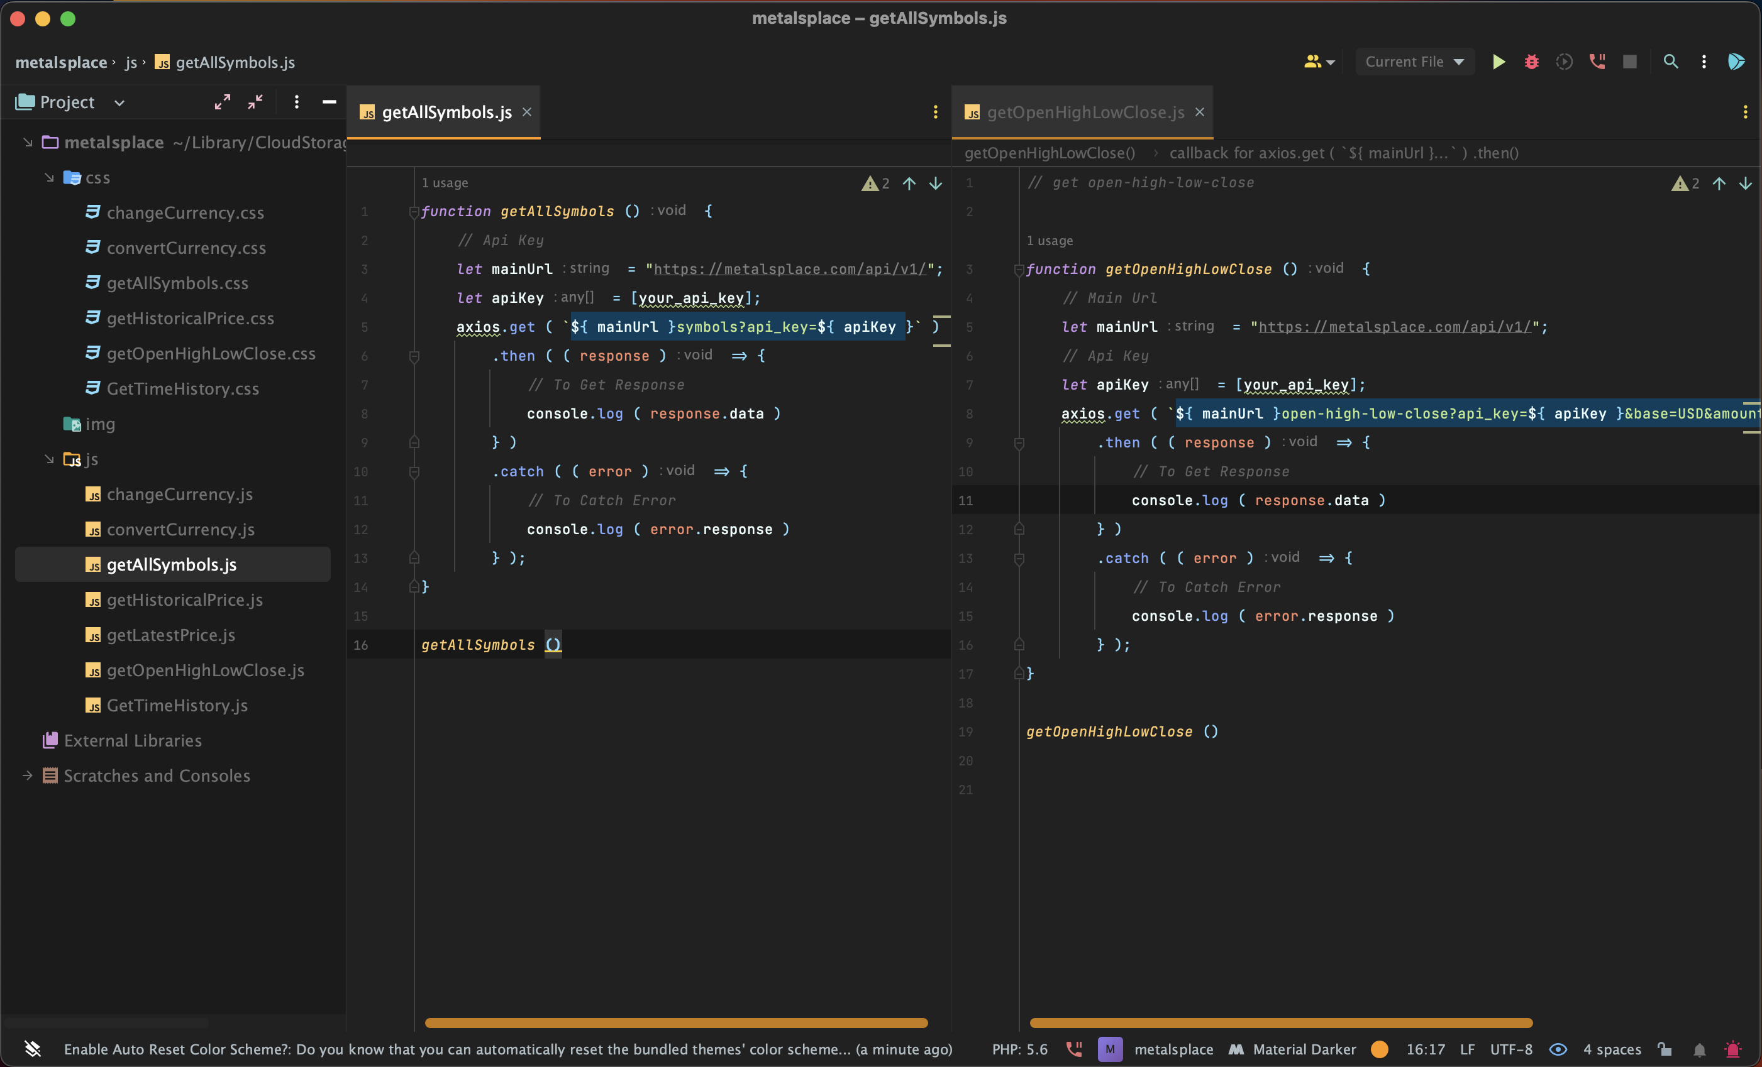Open the notifications bell in status bar
Image resolution: width=1762 pixels, height=1067 pixels.
click(x=1699, y=1049)
